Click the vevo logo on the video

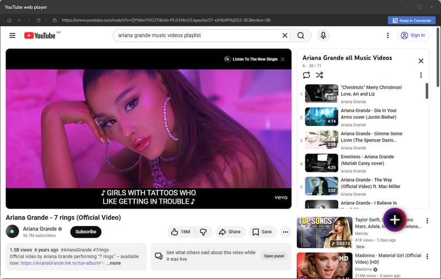click(x=281, y=198)
